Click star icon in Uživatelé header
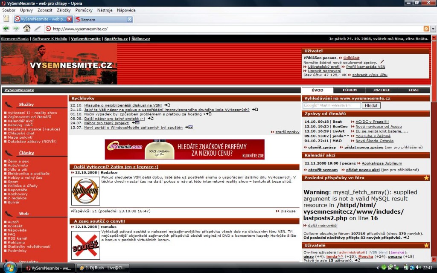Viewport: 437px width, 273px height. coord(426,245)
